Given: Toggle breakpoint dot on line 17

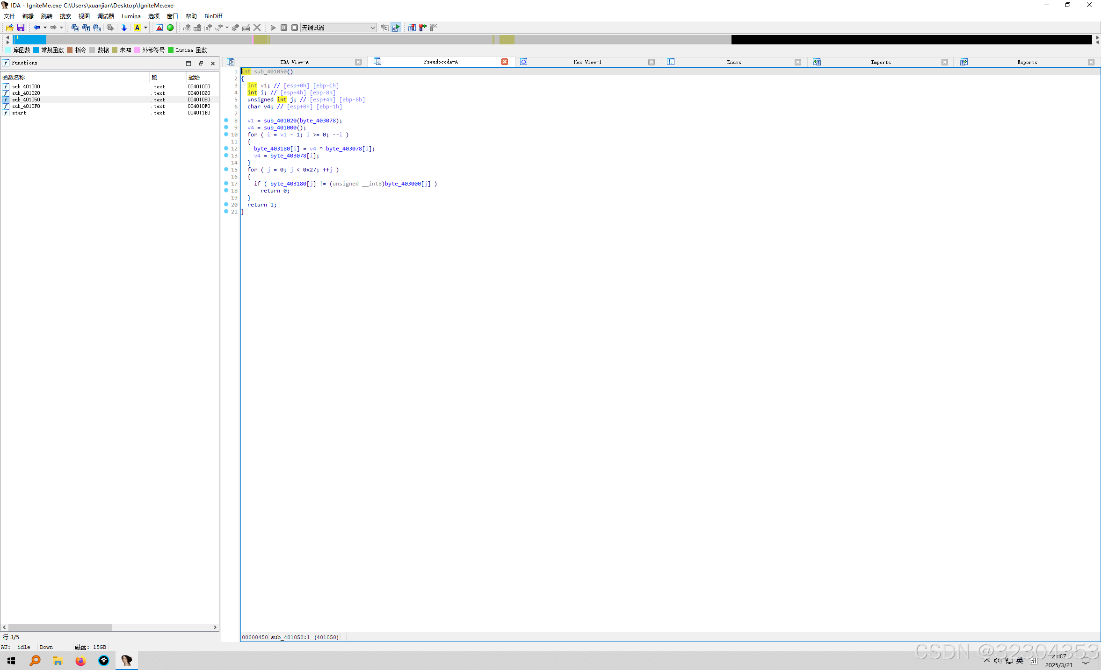Looking at the screenshot, I should (226, 183).
